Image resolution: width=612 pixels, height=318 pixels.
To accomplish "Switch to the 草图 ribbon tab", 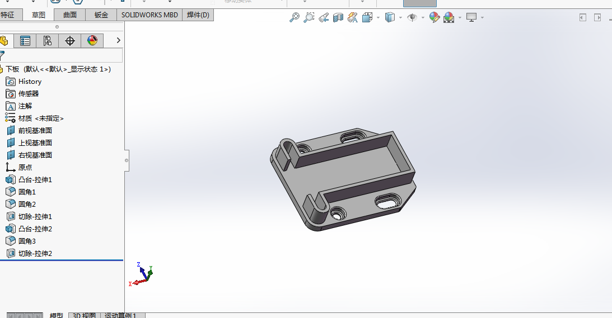I will [x=38, y=15].
